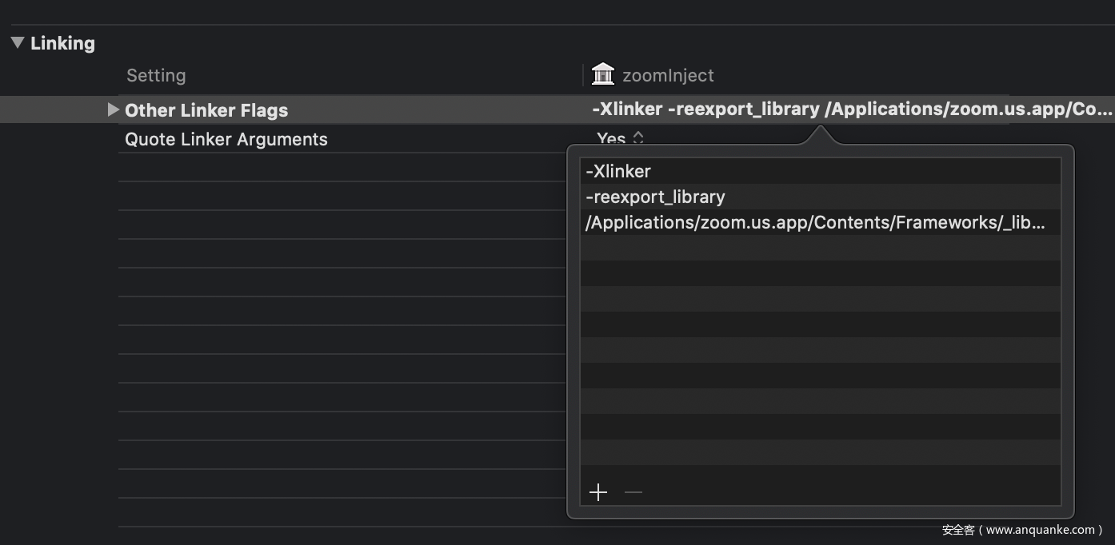The width and height of the screenshot is (1115, 545).
Task: Select the /Applications/zoom.us.app library path entry
Action: pos(814,222)
